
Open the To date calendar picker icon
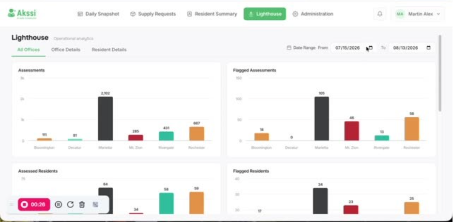tap(429, 48)
